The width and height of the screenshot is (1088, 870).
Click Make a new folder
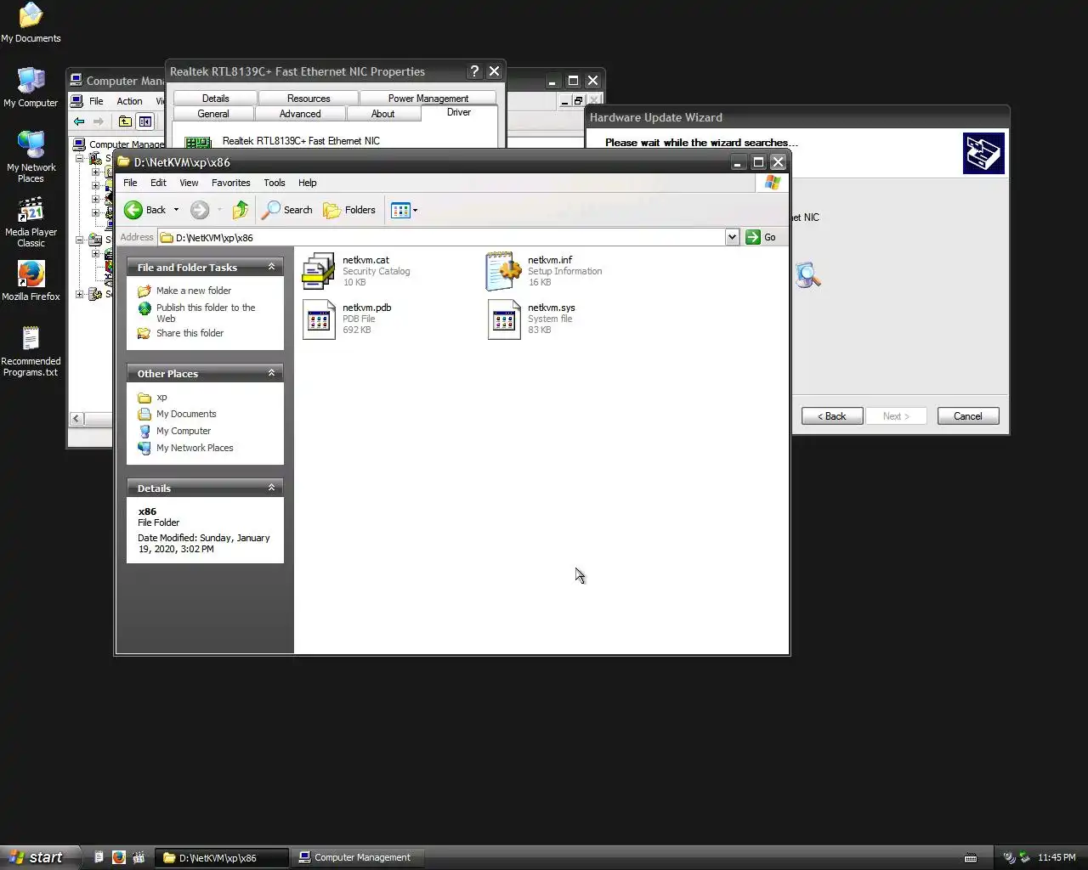193,291
